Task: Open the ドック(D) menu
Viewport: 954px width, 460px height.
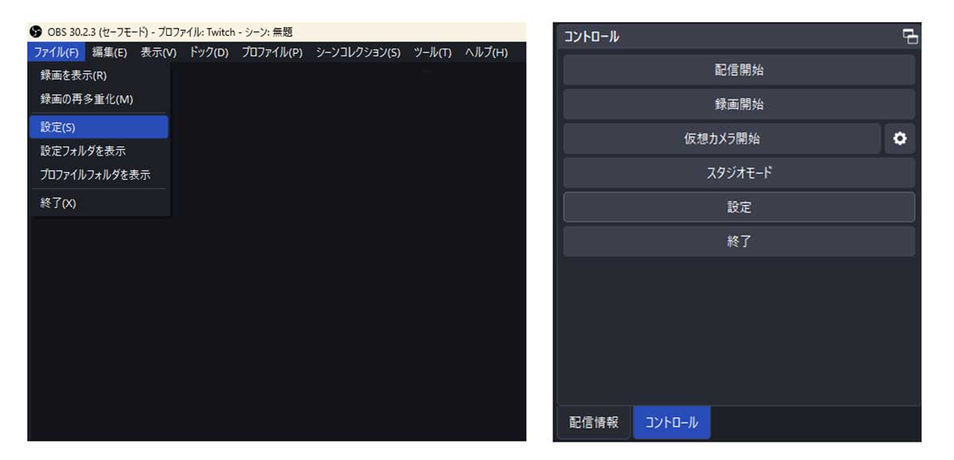Action: coord(209,52)
